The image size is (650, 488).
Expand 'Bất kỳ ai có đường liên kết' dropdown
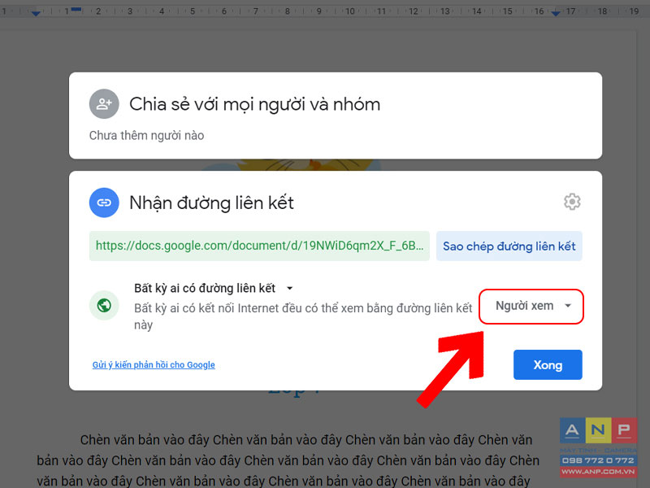tap(214, 288)
